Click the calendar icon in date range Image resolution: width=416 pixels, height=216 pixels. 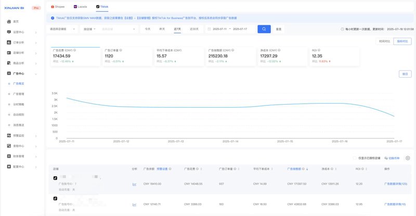(209, 29)
